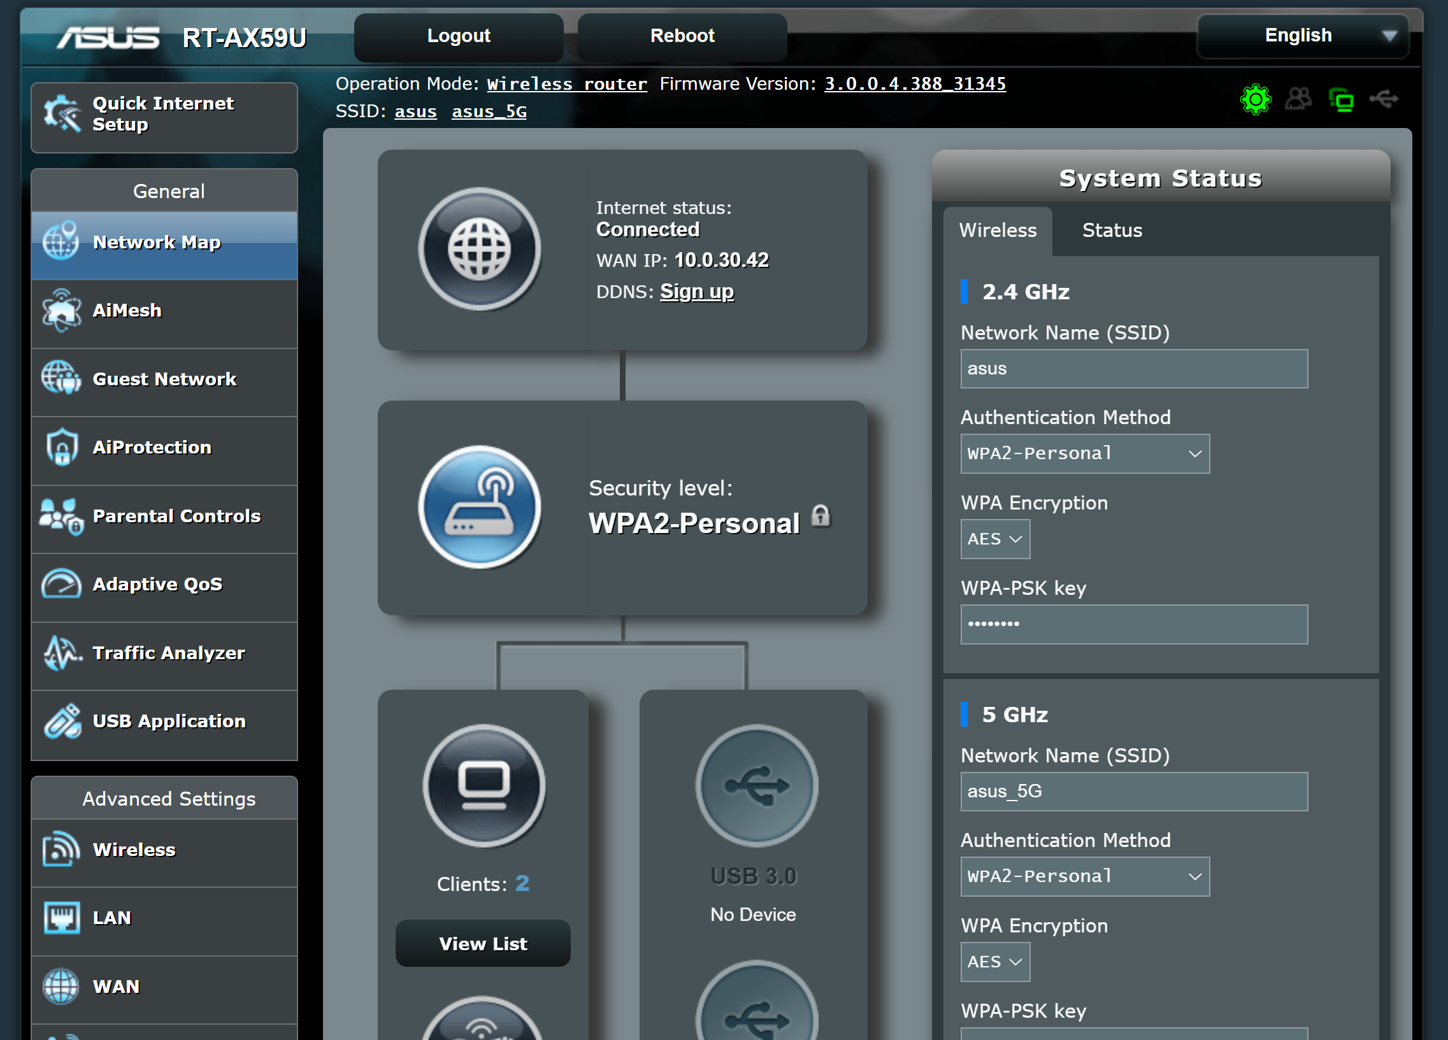The height and width of the screenshot is (1040, 1448).
Task: Click the WAN globe icon in sidebar
Action: click(x=61, y=987)
